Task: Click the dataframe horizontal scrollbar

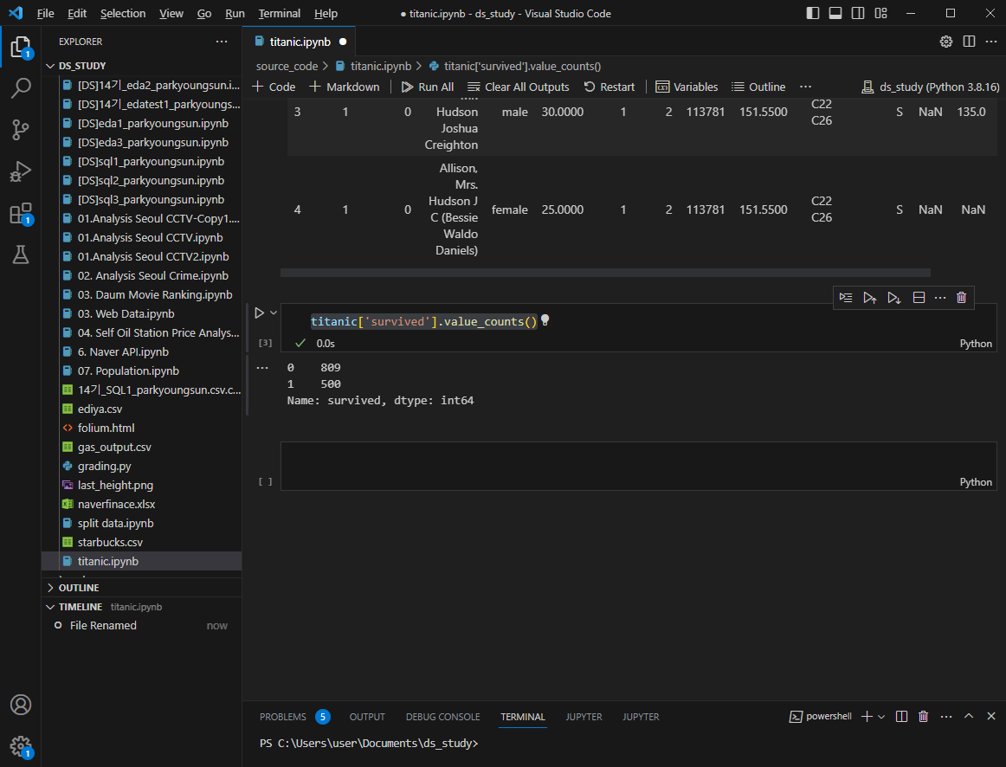Action: 605,273
